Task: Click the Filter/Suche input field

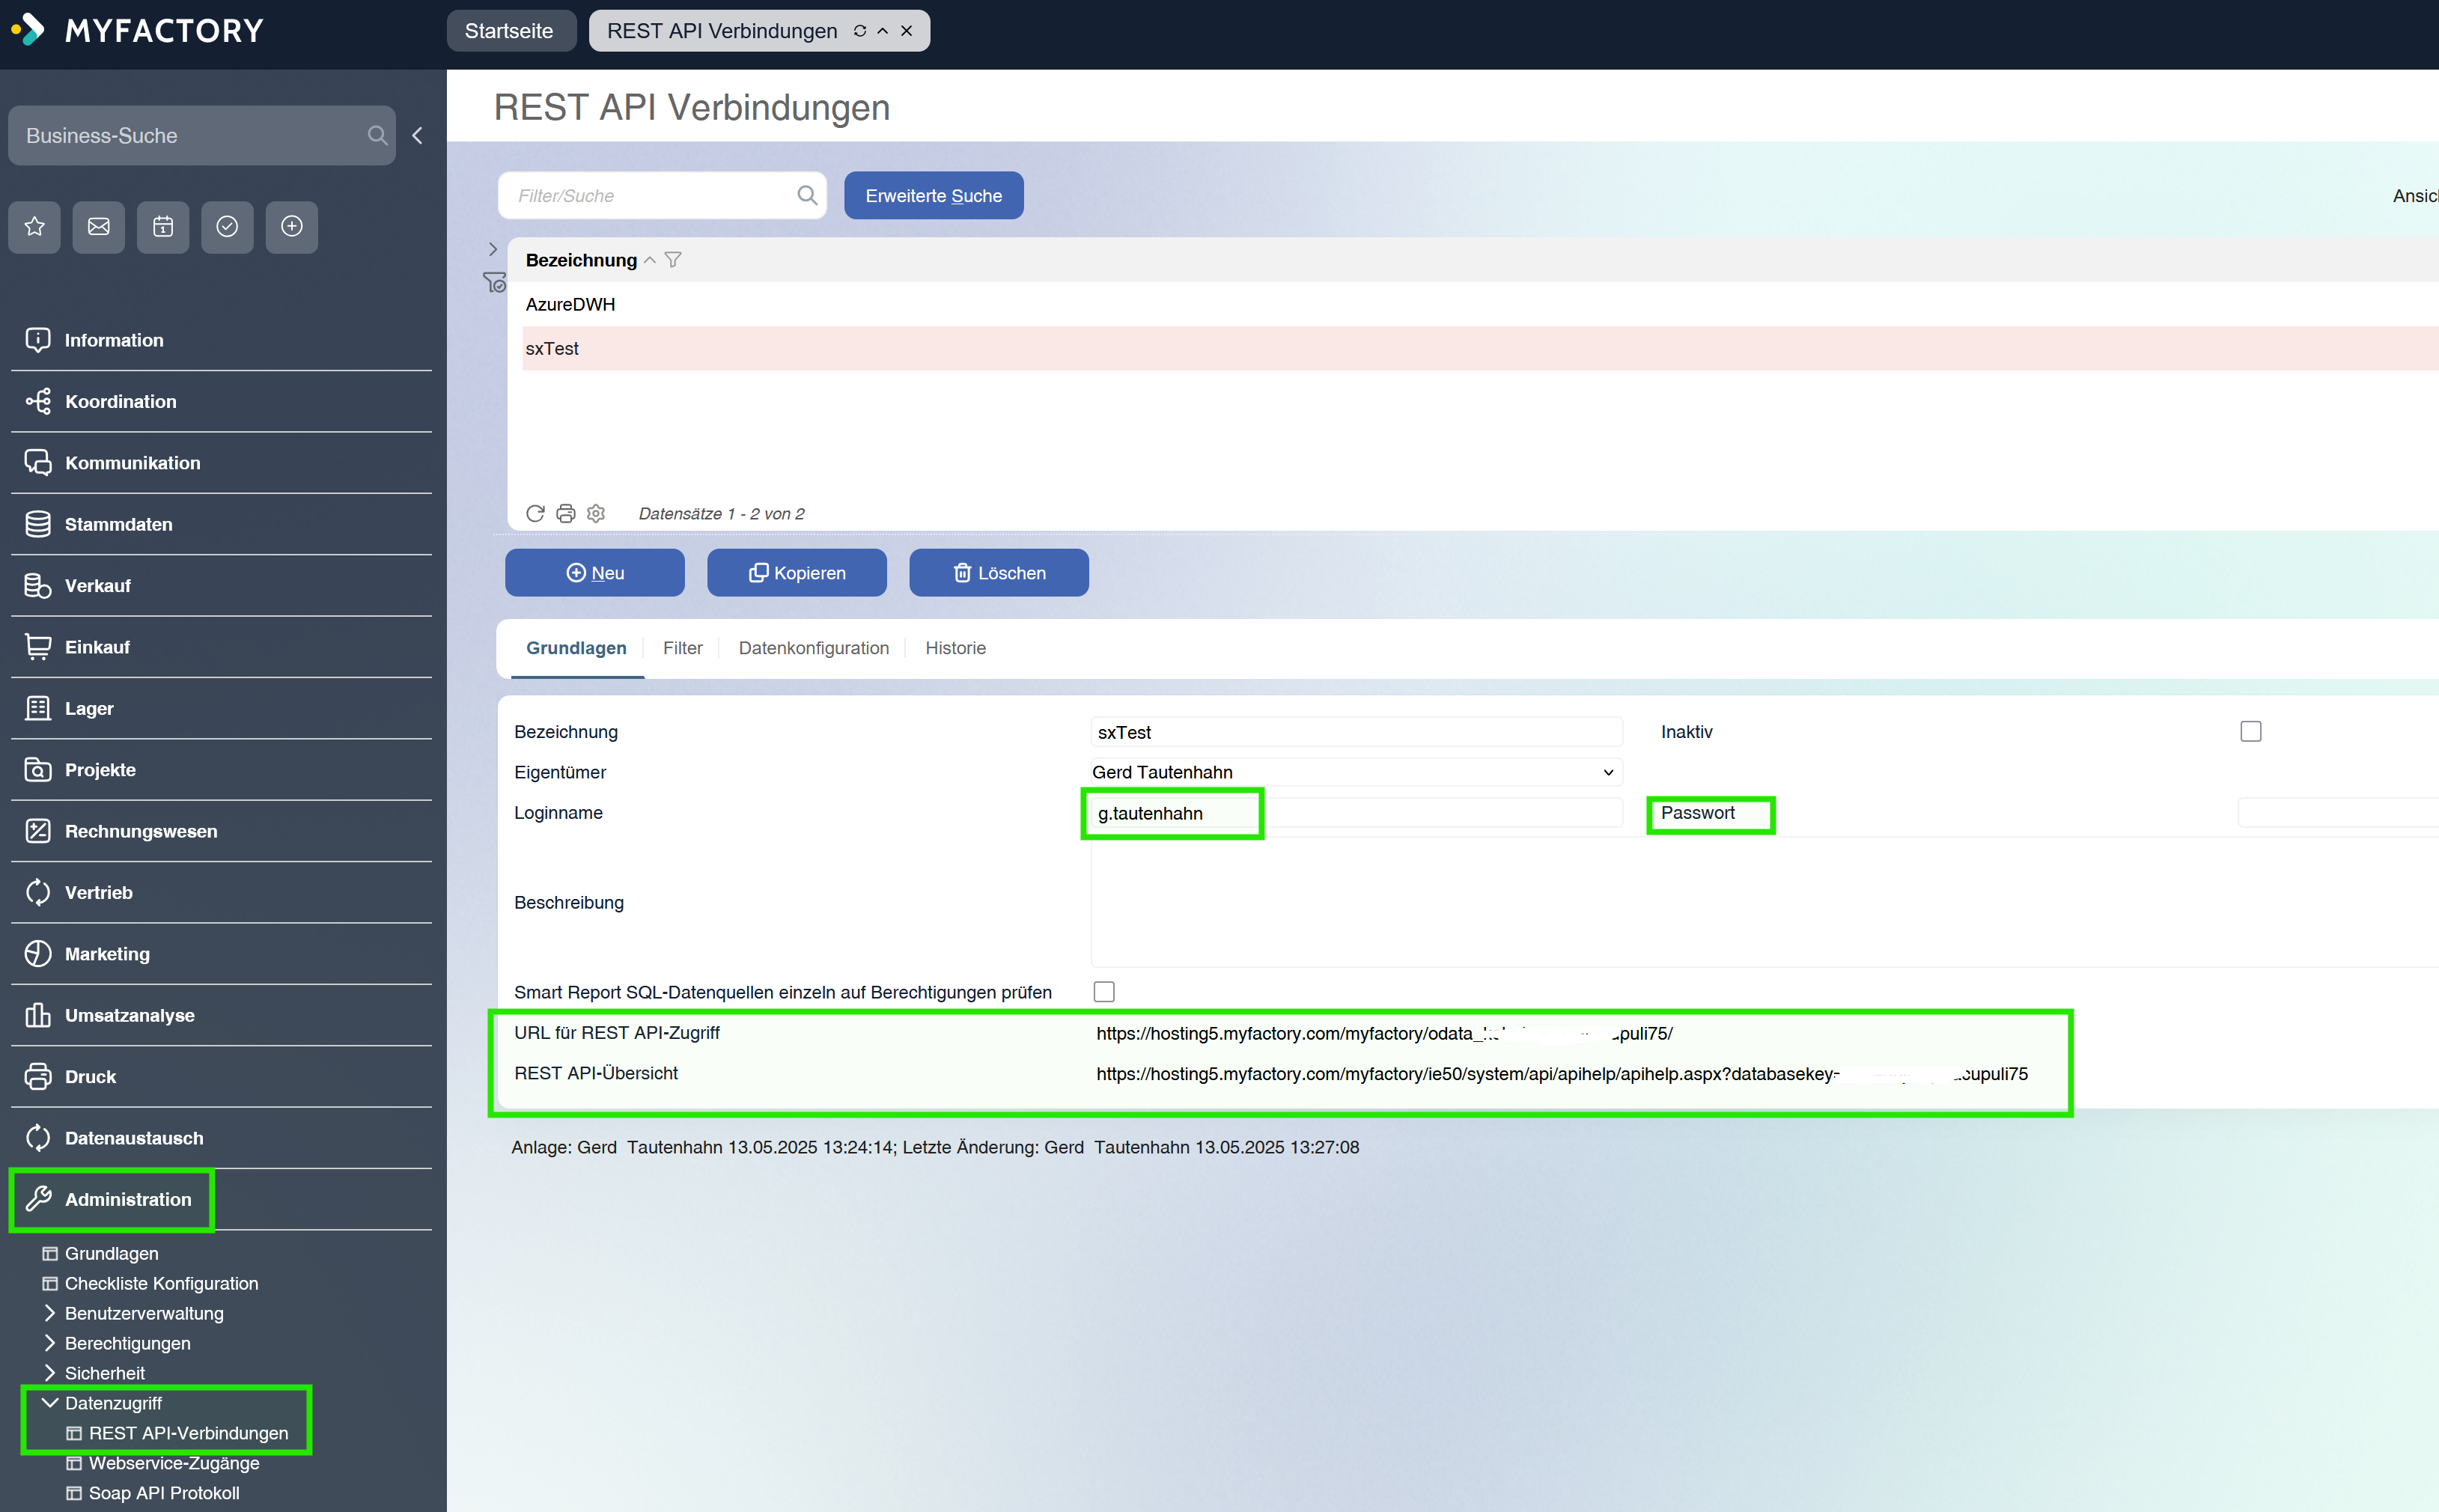Action: (650, 196)
